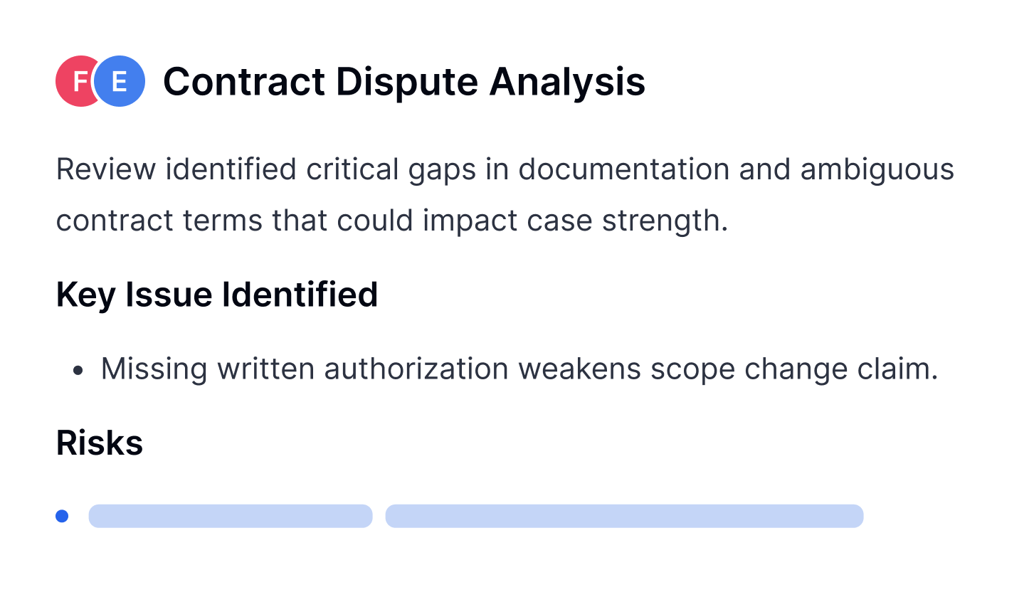
Task: Click the red F avatar
Action: pyautogui.click(x=75, y=81)
